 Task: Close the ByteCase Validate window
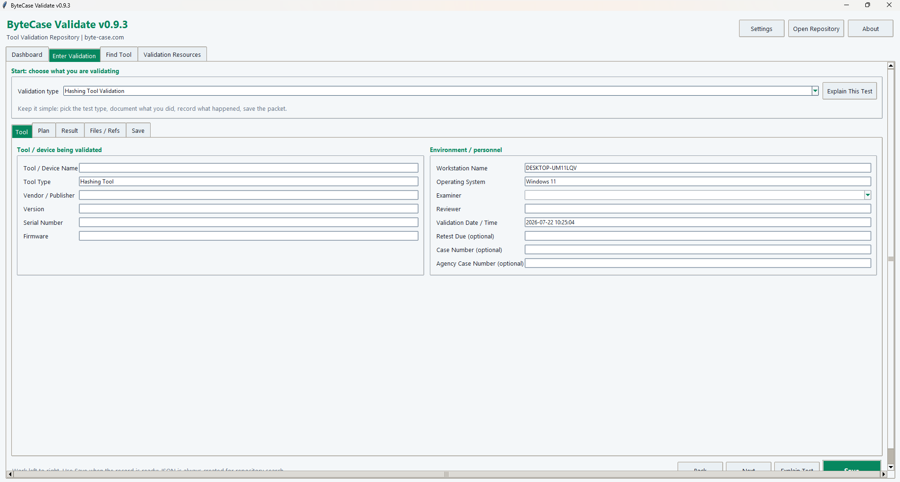[889, 5]
